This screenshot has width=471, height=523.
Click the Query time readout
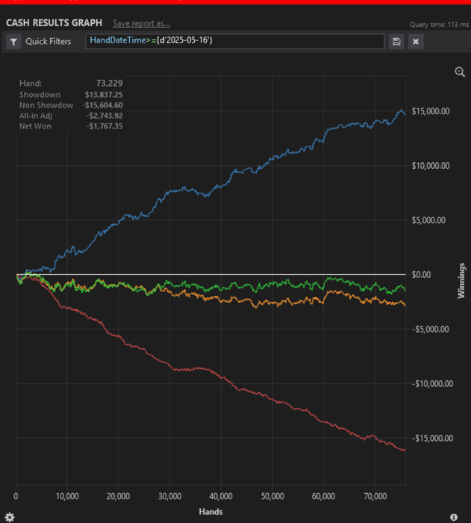click(x=437, y=25)
